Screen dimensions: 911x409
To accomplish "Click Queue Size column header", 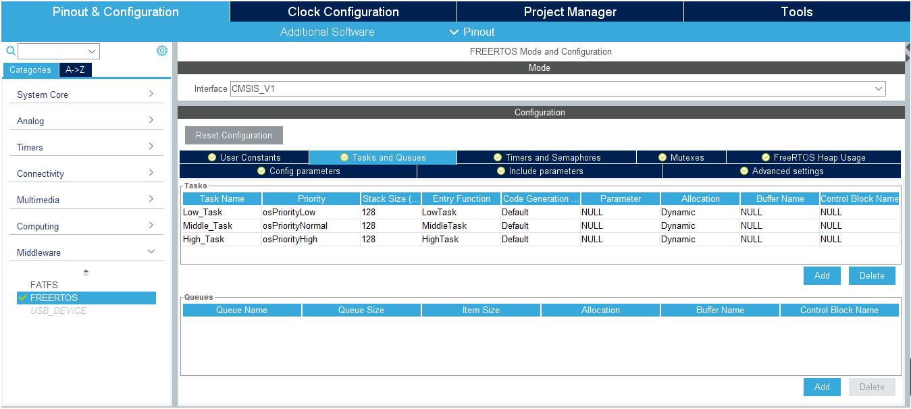I will click(361, 310).
